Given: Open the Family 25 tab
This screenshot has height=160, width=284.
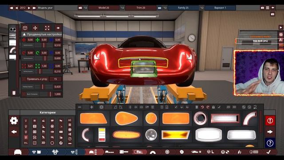Looking at the screenshot, I should [x=183, y=8].
